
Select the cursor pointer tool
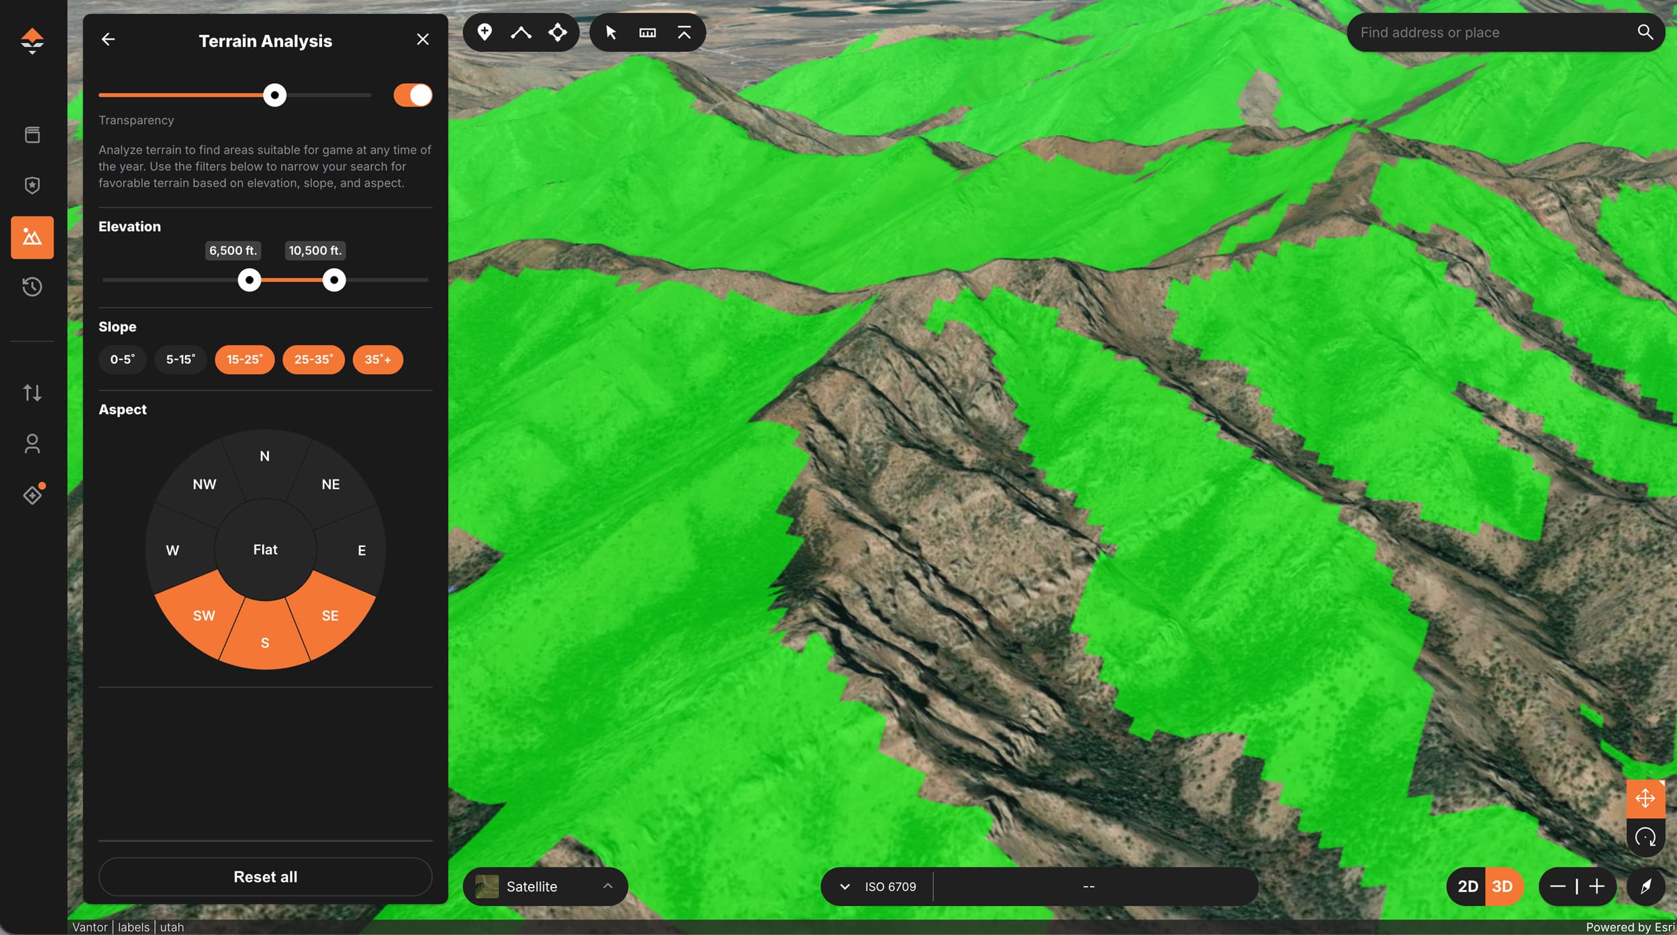point(611,32)
